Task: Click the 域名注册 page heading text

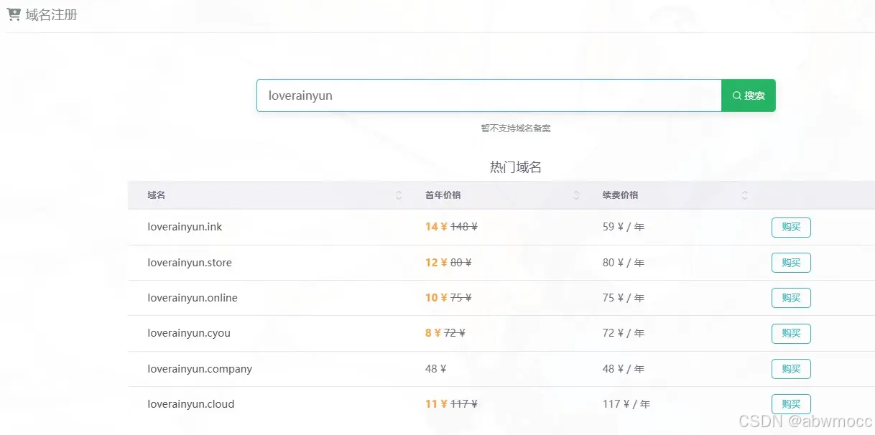Action: [51, 14]
